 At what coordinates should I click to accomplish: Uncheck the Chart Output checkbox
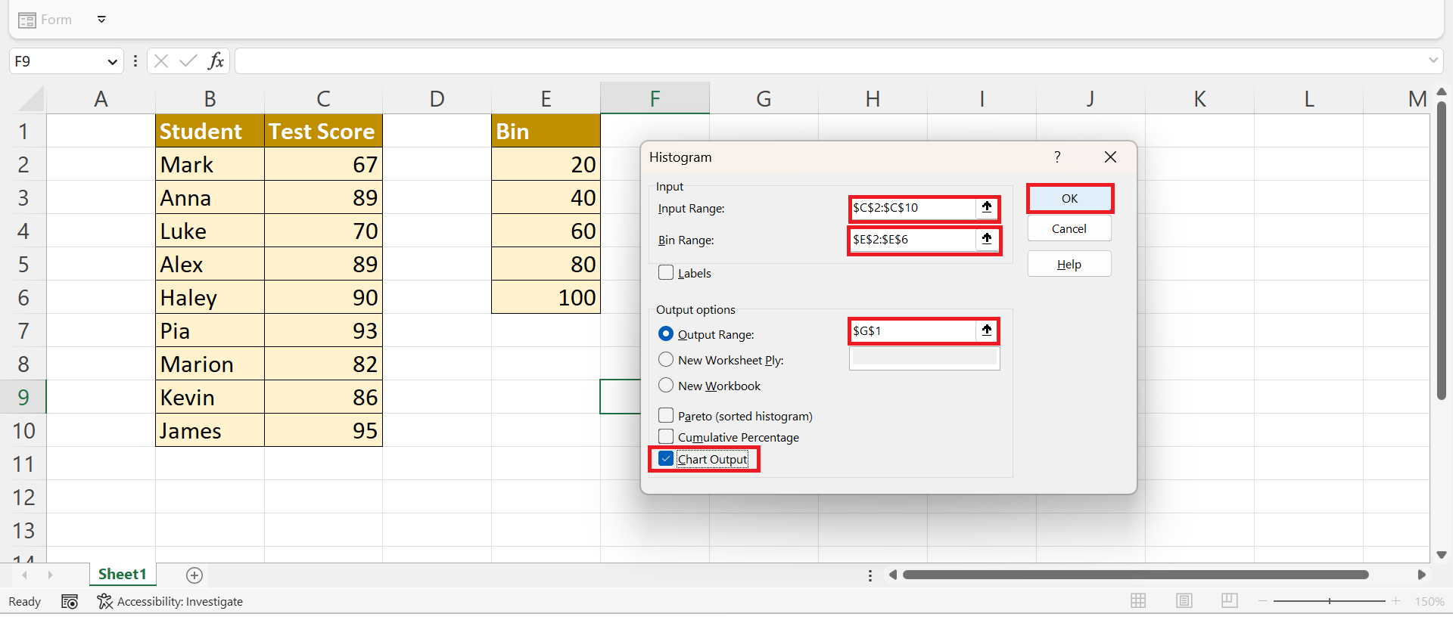[x=666, y=459]
